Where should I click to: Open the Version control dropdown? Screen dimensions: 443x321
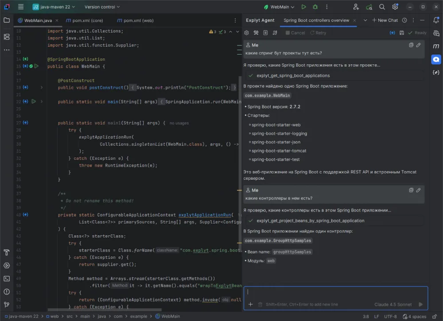(102, 7)
